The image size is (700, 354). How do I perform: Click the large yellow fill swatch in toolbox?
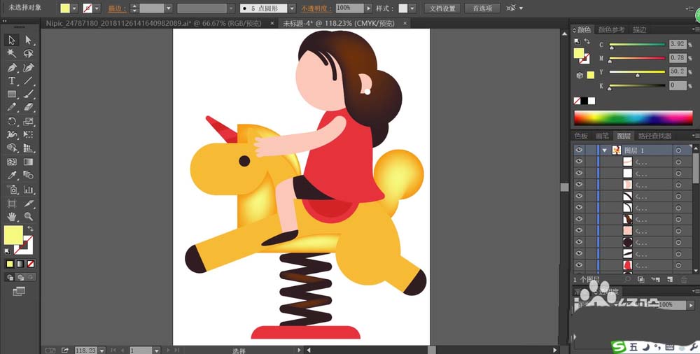coord(13,235)
